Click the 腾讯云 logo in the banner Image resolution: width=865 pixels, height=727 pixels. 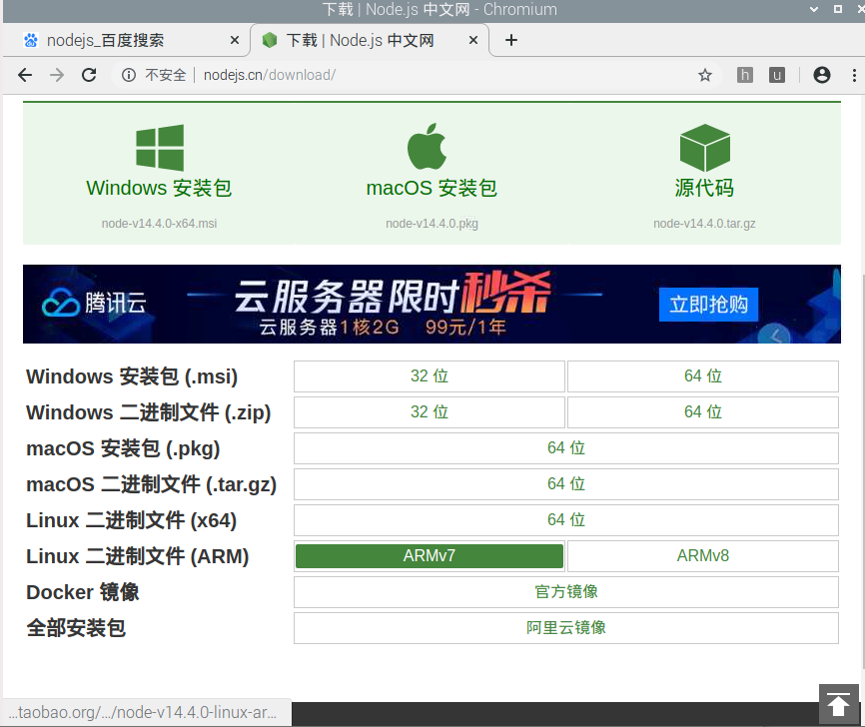[94, 303]
